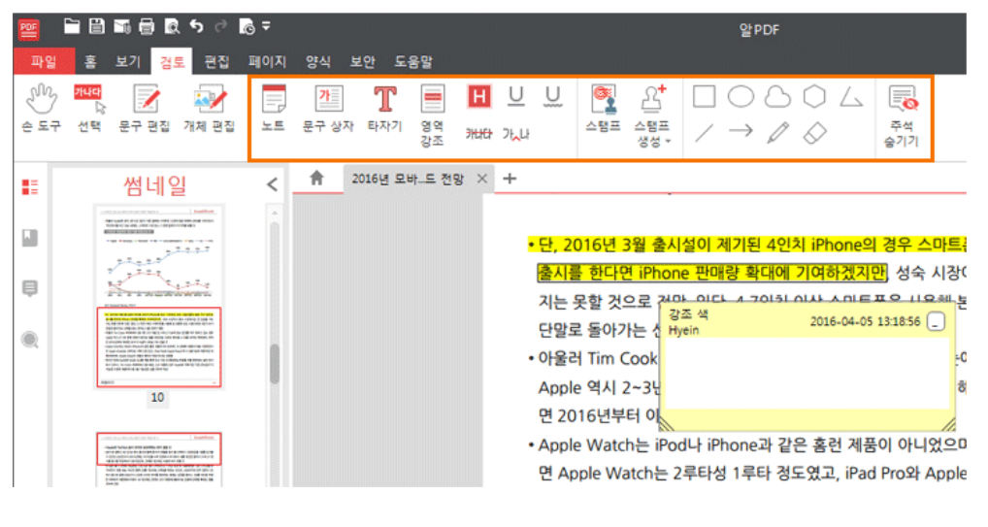Open file using the folder icon
Image resolution: width=988 pixels, height=527 pixels.
pos(72,26)
